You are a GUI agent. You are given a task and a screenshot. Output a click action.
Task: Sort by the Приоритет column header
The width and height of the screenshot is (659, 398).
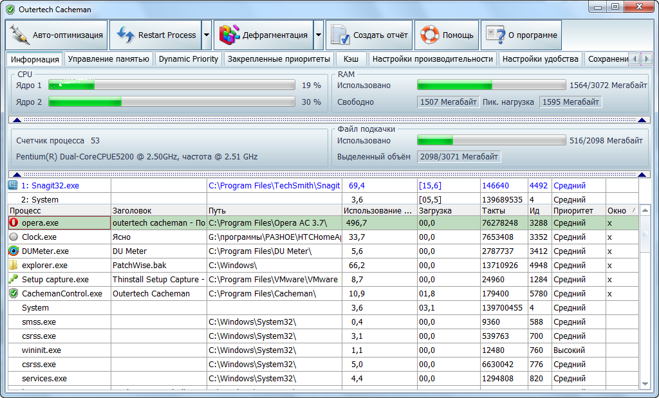tap(579, 210)
